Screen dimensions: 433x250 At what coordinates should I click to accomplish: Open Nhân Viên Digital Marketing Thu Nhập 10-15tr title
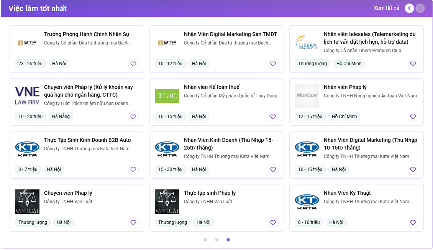click(370, 144)
